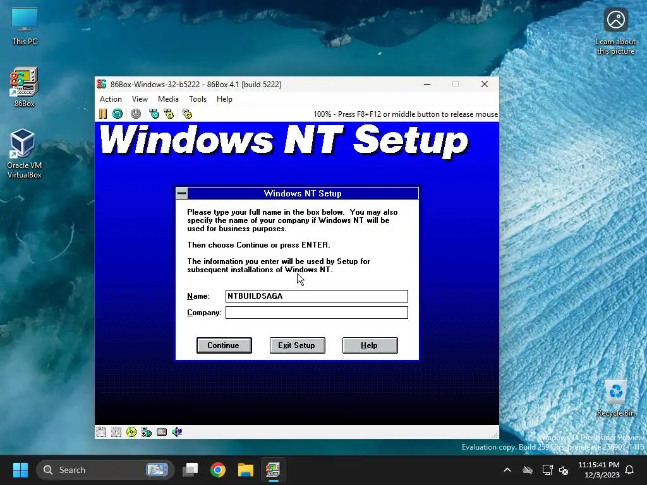
Task: Send Ctrl+Alt+Esc using the toolbar icon
Action: tap(169, 114)
